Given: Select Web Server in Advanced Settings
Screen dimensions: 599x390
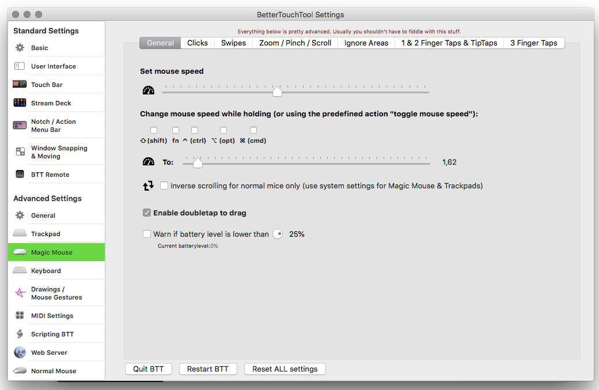Looking at the screenshot, I should pos(56,352).
